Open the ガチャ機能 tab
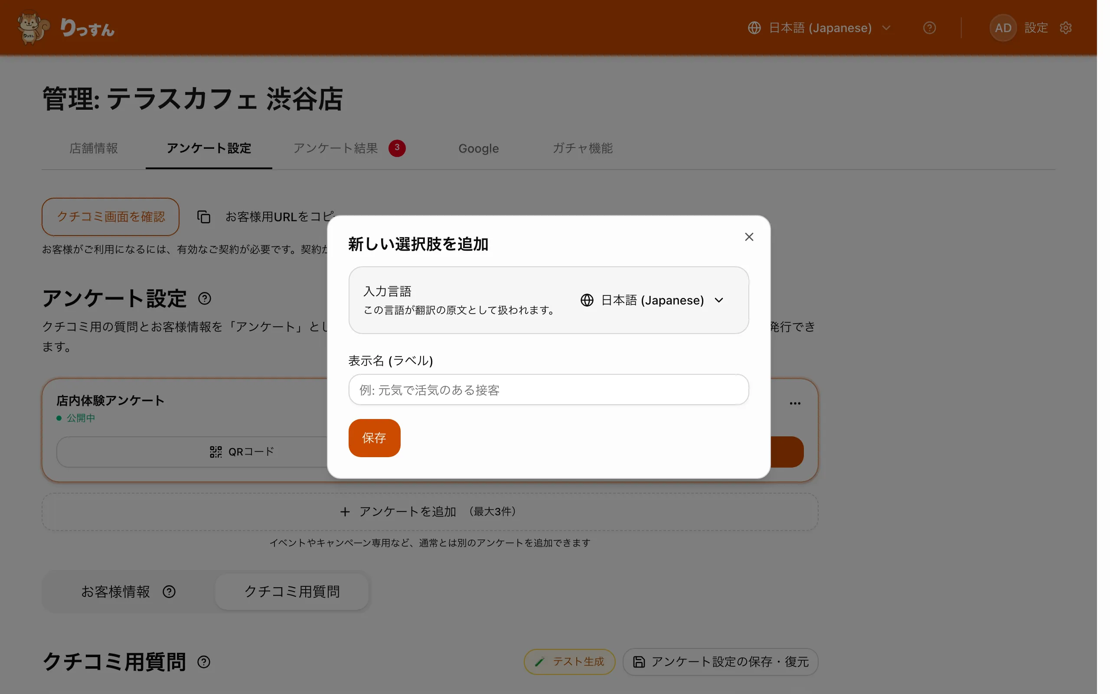This screenshot has width=1110, height=694. pyautogui.click(x=582, y=148)
